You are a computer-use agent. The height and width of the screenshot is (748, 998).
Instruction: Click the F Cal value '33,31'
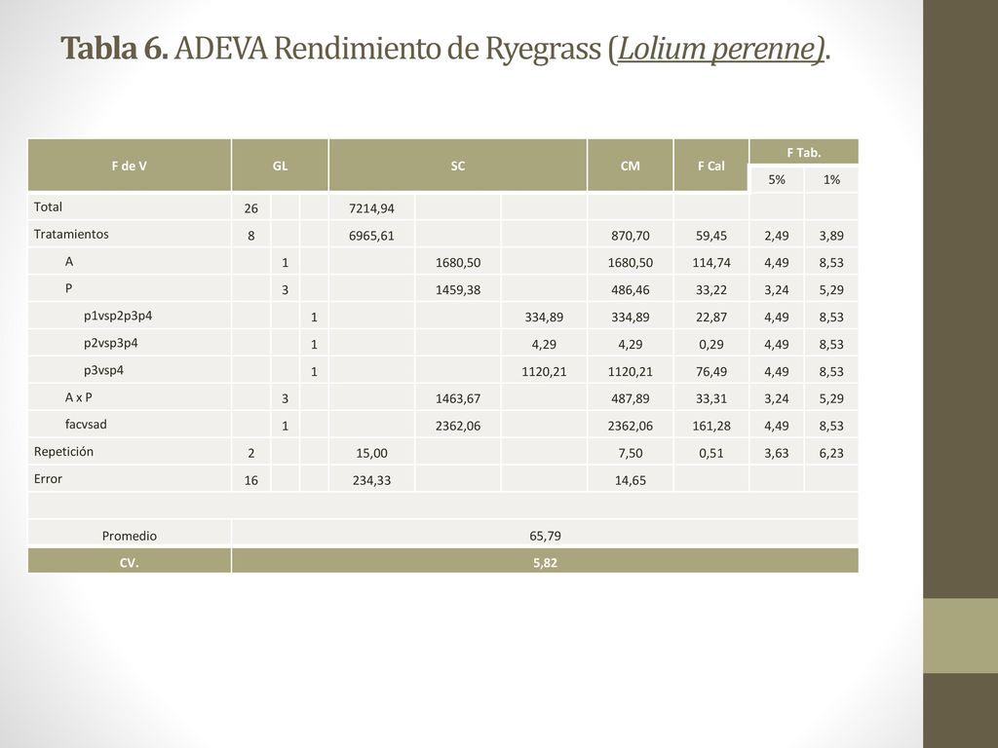710,398
